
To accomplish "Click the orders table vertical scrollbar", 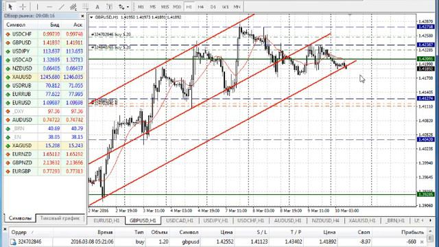I will (x=430, y=237).
